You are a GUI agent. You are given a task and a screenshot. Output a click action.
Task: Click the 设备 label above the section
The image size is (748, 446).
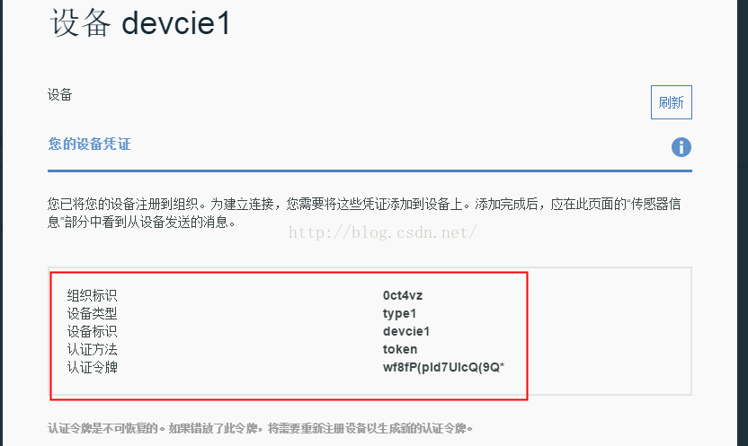coord(59,94)
